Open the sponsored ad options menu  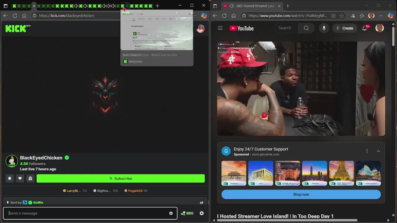click(x=367, y=151)
